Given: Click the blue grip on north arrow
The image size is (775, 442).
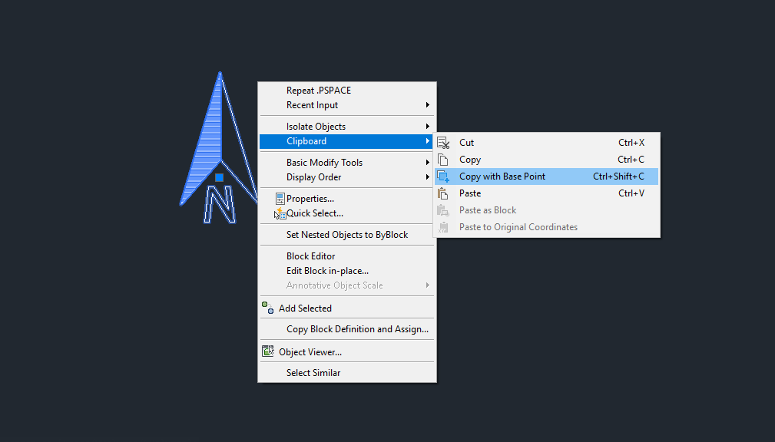Looking at the screenshot, I should pos(220,177).
